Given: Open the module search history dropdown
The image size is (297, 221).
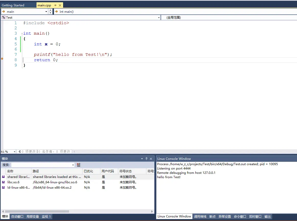Looking at the screenshot, I should [x=73, y=165].
